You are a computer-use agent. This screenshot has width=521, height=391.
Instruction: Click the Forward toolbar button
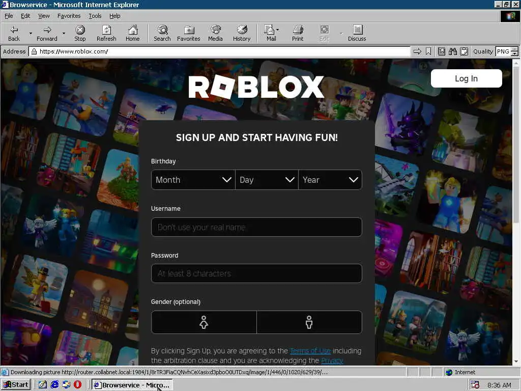point(47,33)
